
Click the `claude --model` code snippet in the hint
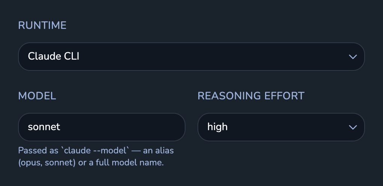click(95, 150)
